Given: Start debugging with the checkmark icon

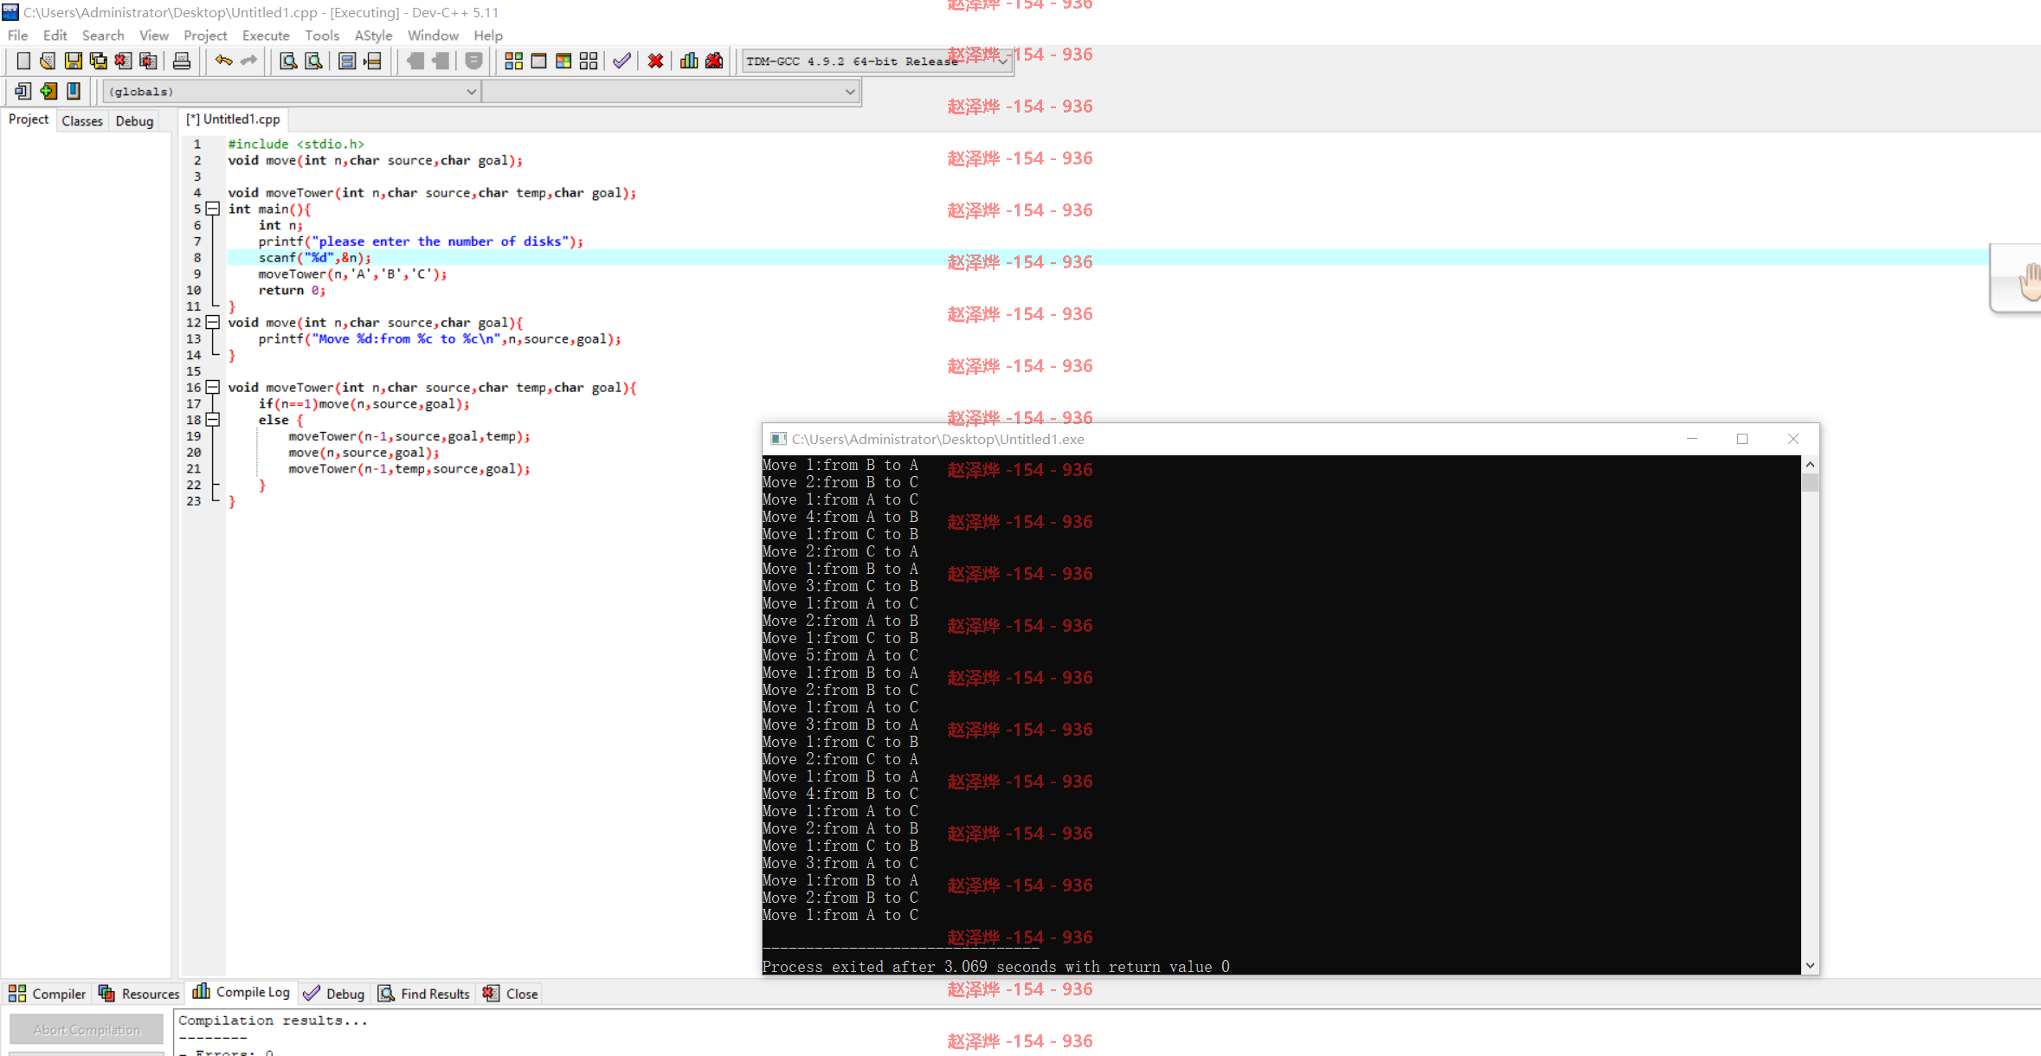Looking at the screenshot, I should tap(621, 61).
